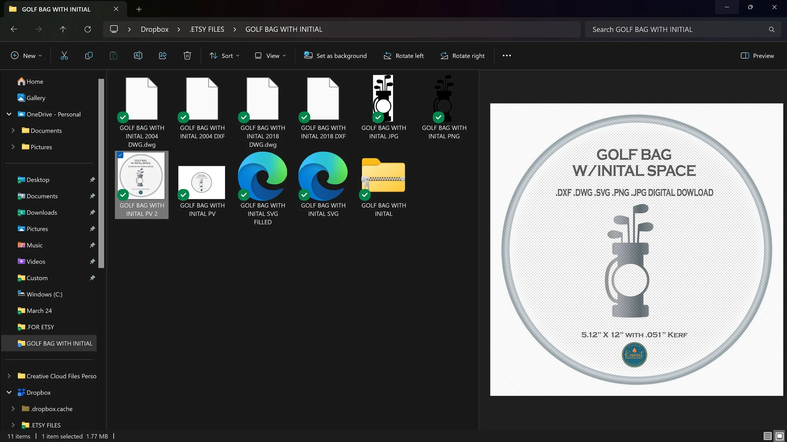Refresh the folder view

88,29
